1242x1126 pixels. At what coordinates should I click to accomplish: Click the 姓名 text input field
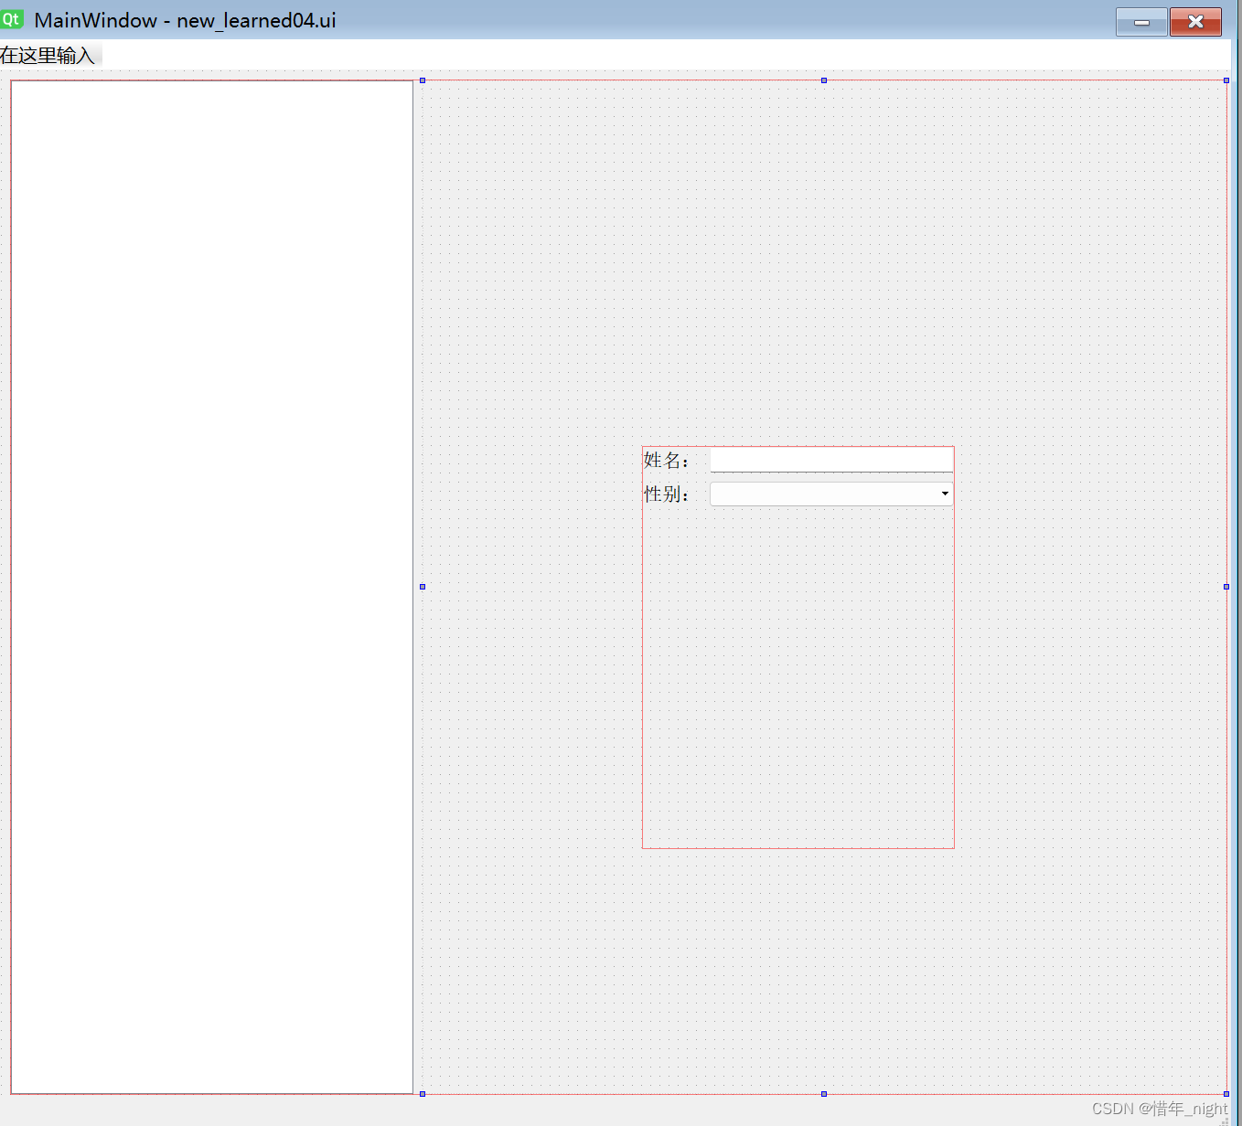point(831,460)
